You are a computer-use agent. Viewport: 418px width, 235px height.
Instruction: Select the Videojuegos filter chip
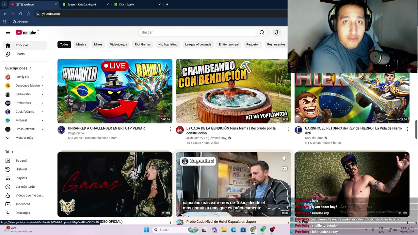pyautogui.click(x=119, y=44)
